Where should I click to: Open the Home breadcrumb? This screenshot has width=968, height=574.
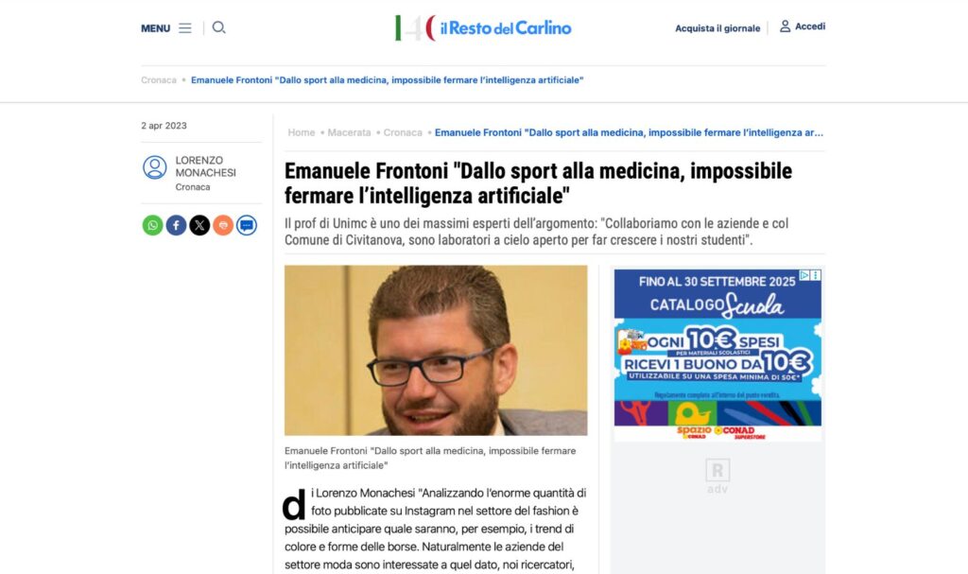point(302,132)
